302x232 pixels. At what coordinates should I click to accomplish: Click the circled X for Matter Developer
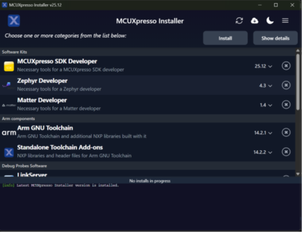pos(286,105)
